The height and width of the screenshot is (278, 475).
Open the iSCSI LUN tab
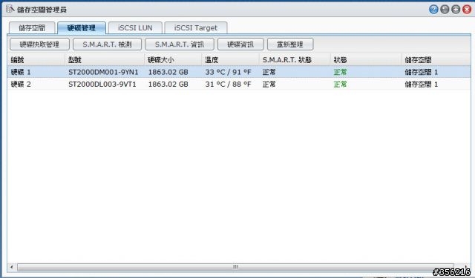click(x=135, y=28)
